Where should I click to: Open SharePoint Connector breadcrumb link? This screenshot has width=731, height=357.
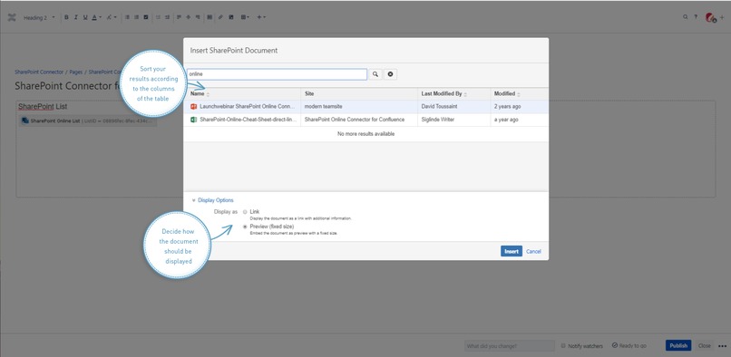click(x=39, y=72)
